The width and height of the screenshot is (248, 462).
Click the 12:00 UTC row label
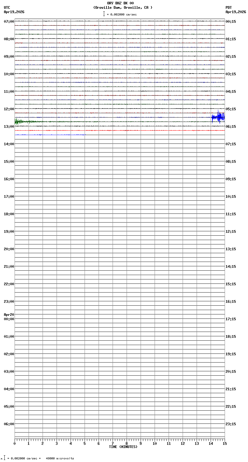[9, 109]
